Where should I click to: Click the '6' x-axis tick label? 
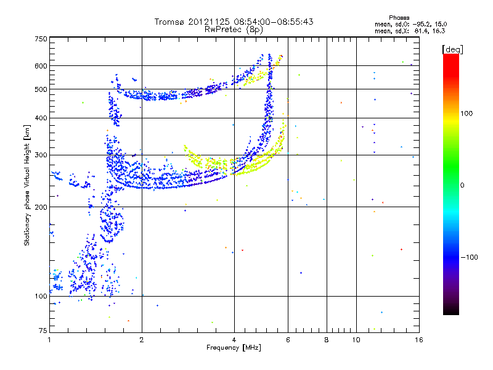tap(288, 340)
